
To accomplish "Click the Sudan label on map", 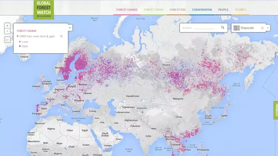I will [86, 145].
